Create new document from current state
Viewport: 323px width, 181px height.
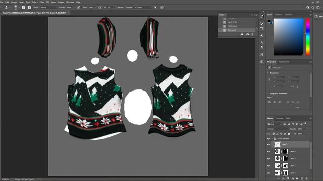coord(242,34)
